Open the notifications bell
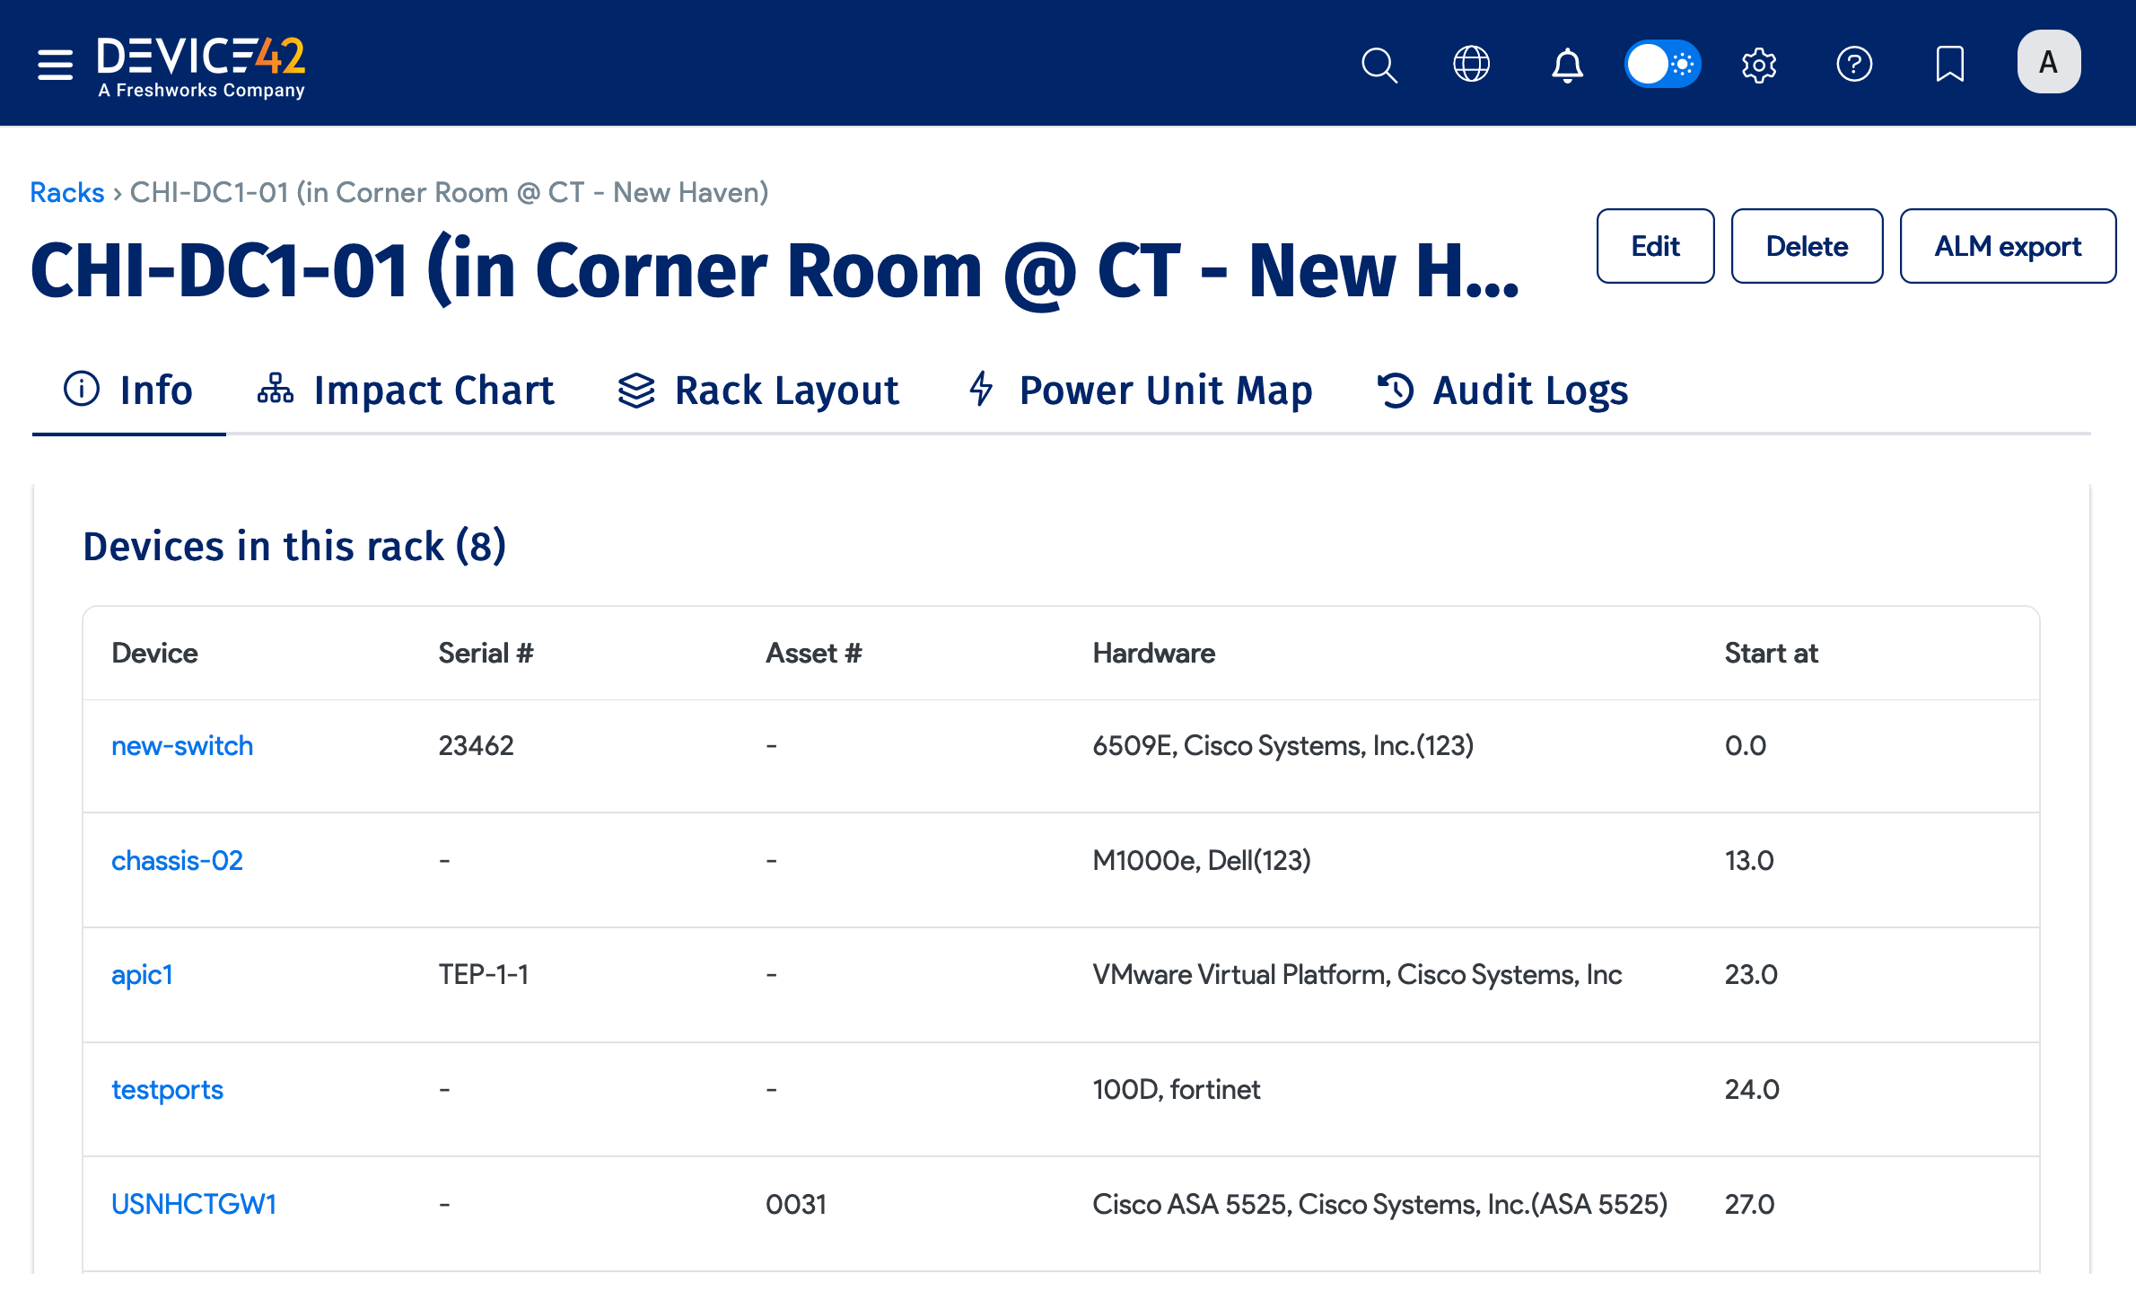Image resolution: width=2136 pixels, height=1300 pixels. [1567, 65]
